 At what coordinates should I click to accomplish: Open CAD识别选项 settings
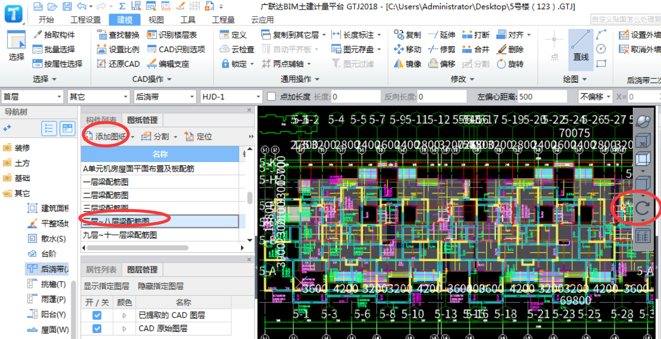coord(176,49)
